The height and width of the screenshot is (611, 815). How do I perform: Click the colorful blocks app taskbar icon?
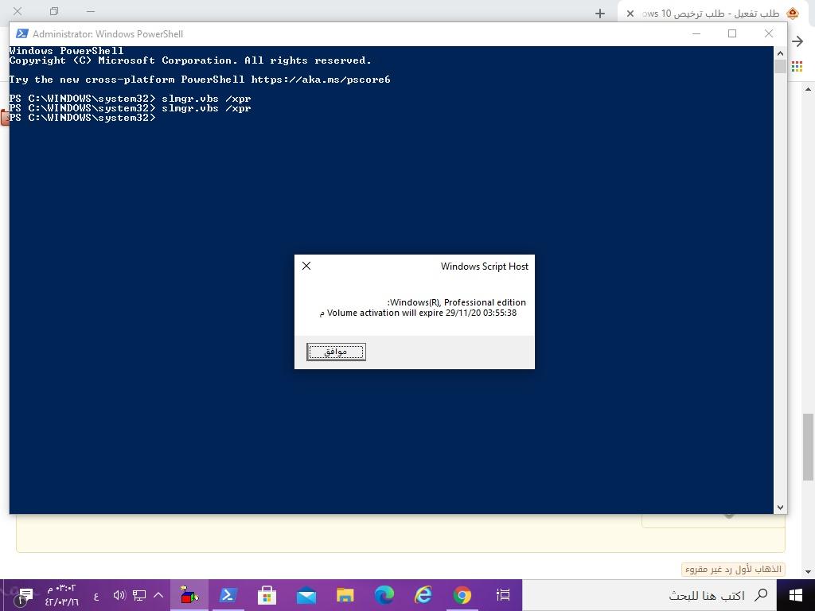pyautogui.click(x=189, y=595)
